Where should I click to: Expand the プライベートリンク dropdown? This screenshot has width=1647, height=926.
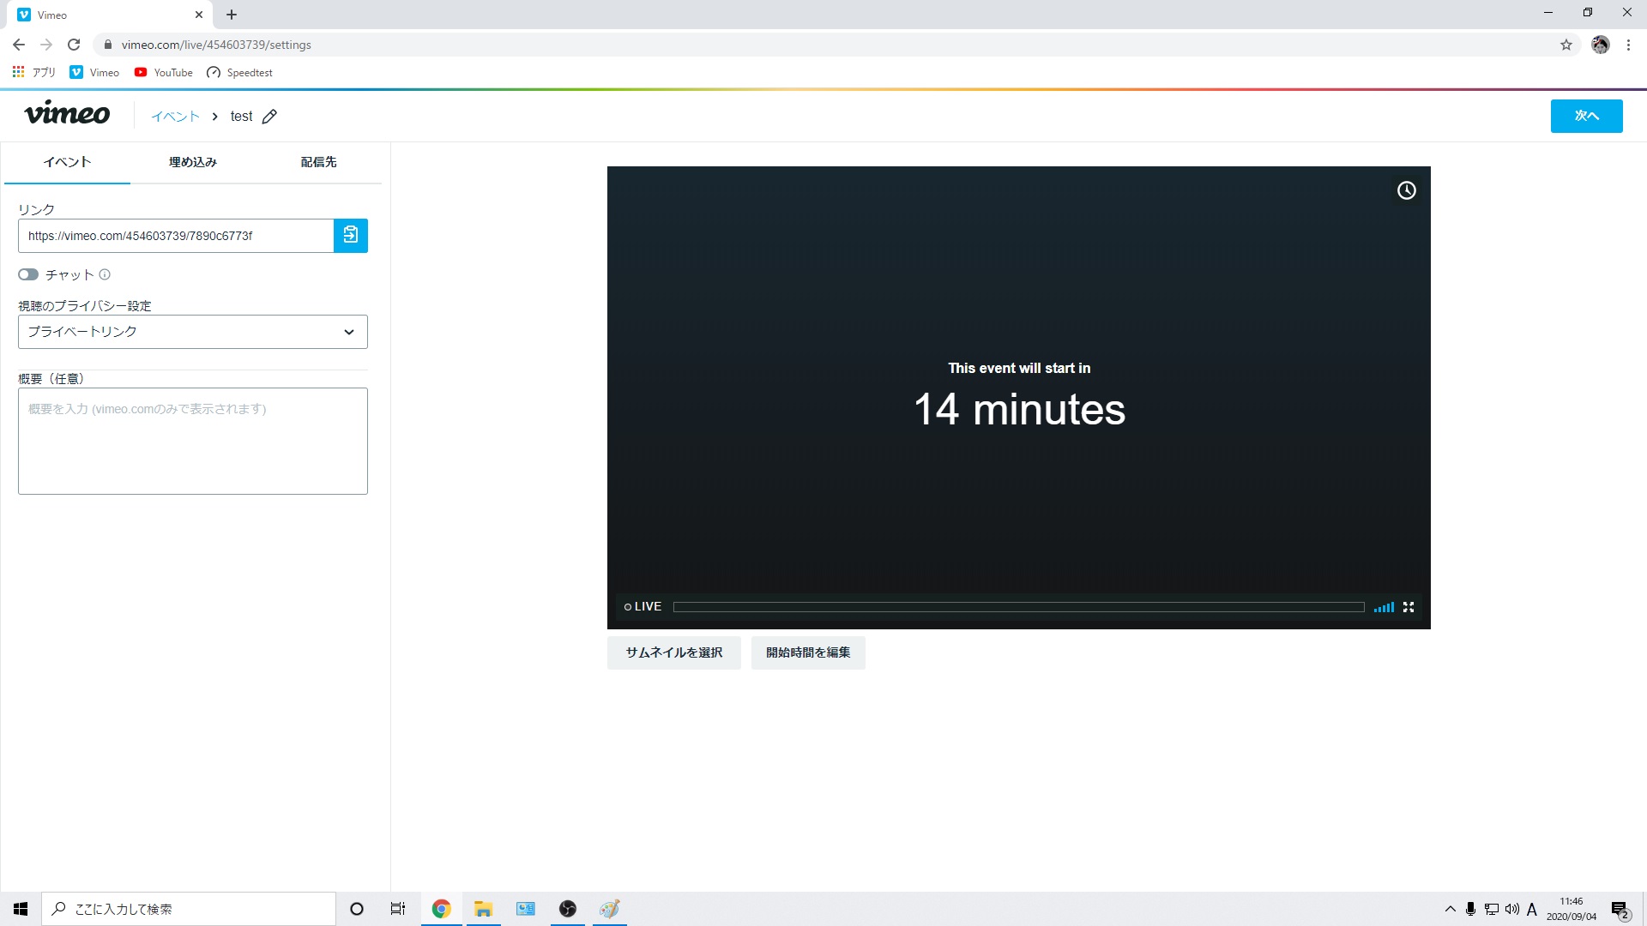point(192,333)
